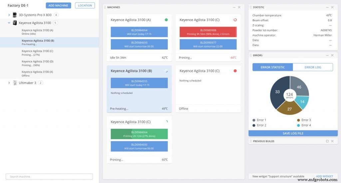Click the Error 4 legend color swatch
341x183 pixels.
coord(298,125)
